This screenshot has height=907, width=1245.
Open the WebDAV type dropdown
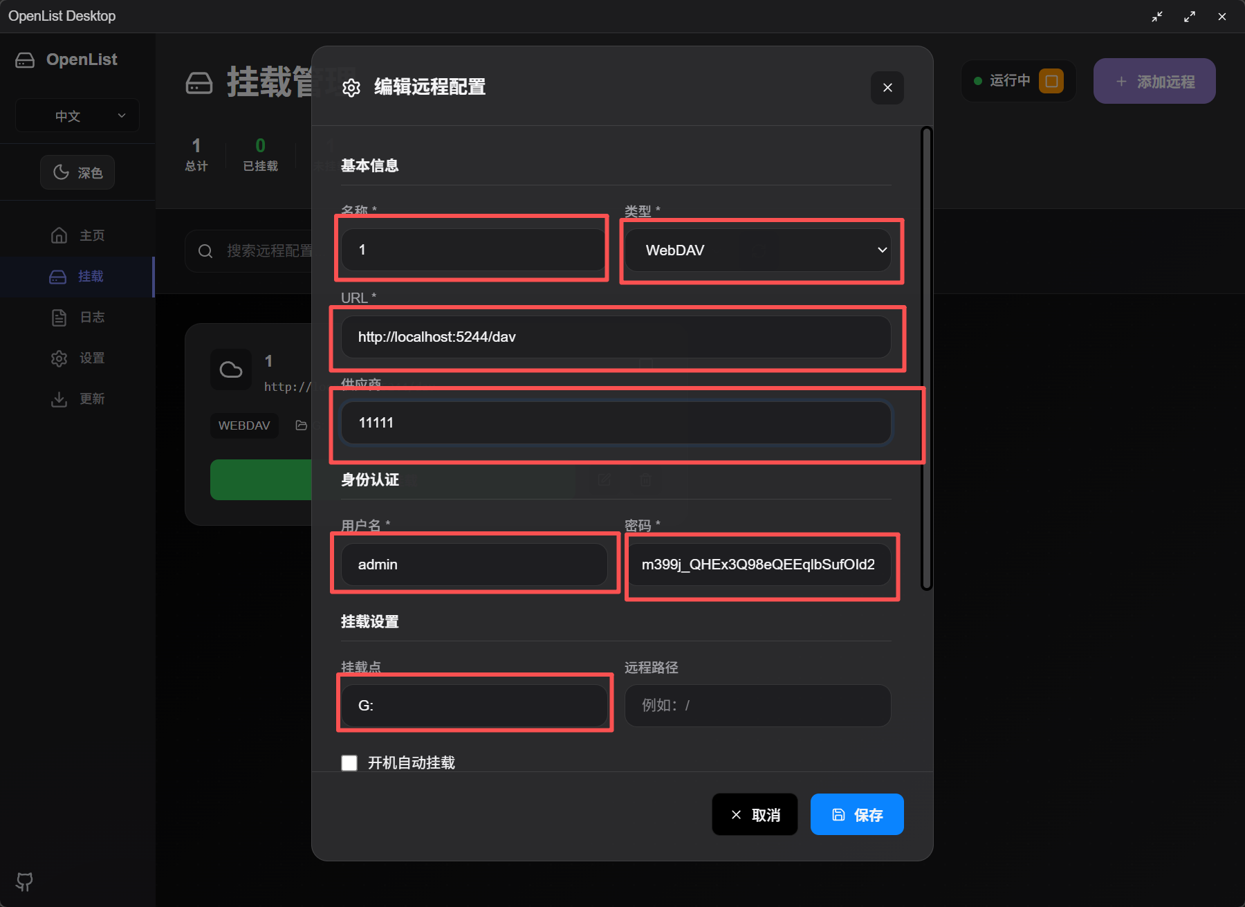point(757,250)
